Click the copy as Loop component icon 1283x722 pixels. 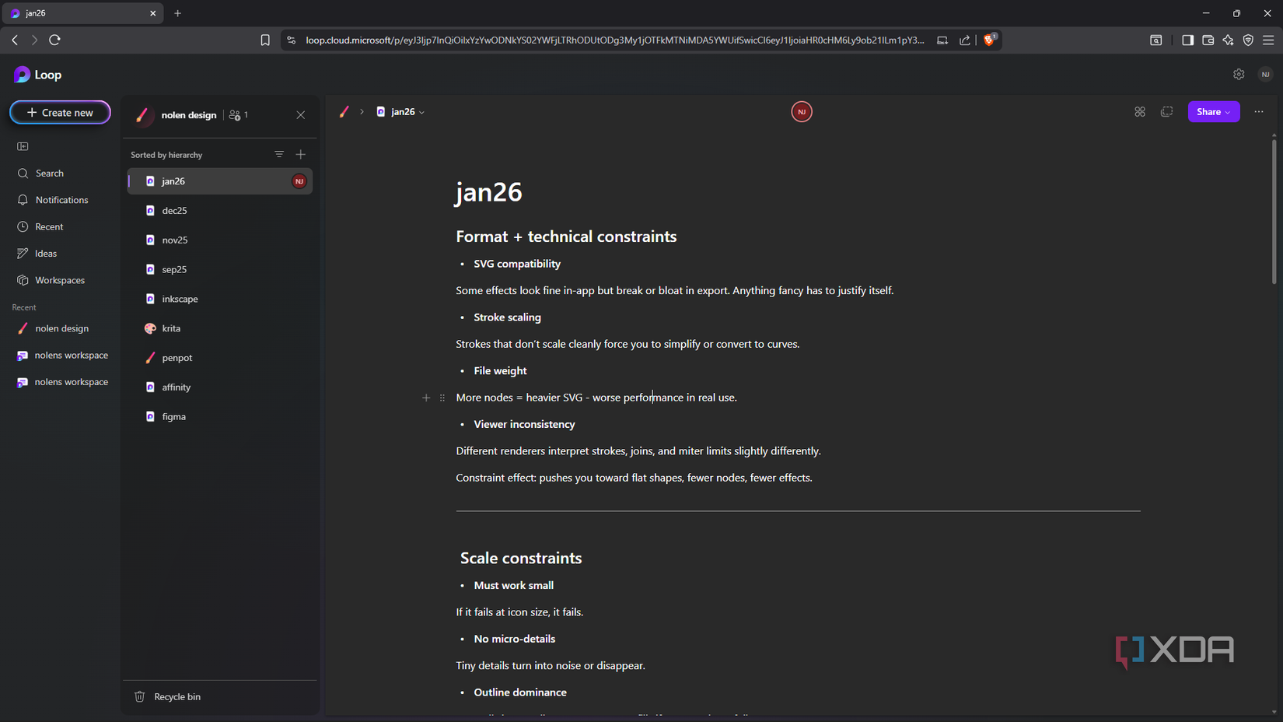click(x=1166, y=112)
